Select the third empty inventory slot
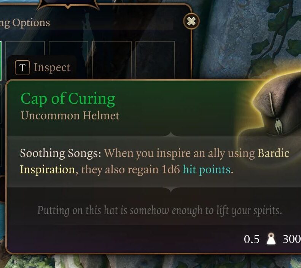This screenshot has height=268, width=301. (112, 60)
